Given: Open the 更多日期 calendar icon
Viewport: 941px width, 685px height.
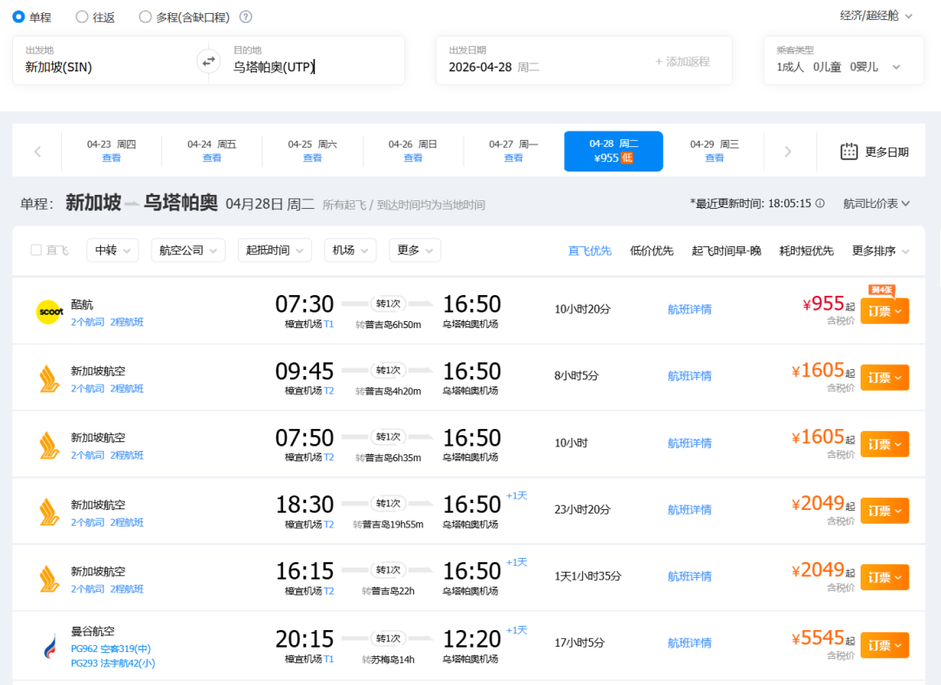Looking at the screenshot, I should point(849,151).
